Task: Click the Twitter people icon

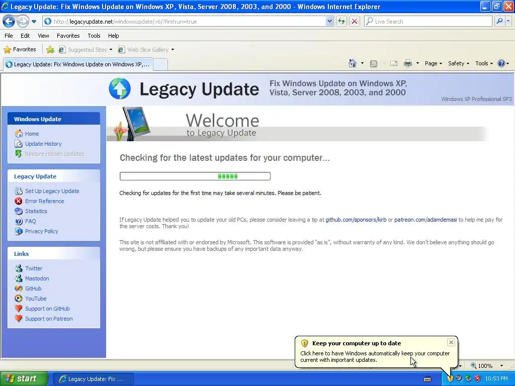Action: [19, 268]
